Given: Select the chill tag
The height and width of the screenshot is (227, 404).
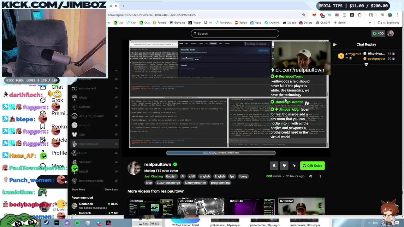Looking at the screenshot, I should pos(192,176).
